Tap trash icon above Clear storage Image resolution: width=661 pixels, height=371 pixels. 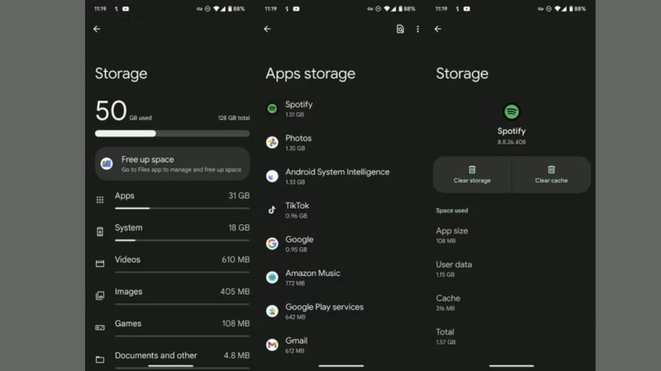[472, 169]
